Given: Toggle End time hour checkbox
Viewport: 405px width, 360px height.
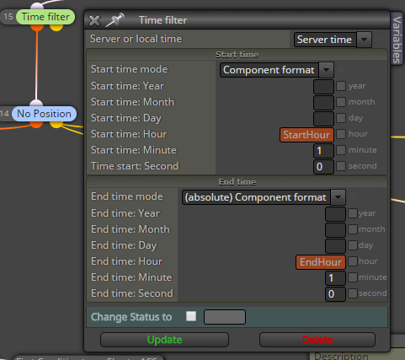Looking at the screenshot, I should click(x=353, y=261).
